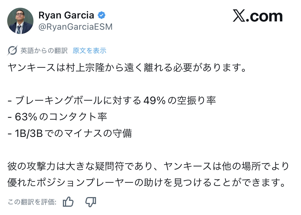Show original text via 原文を表示
This screenshot has height=215, width=301.
89,51
